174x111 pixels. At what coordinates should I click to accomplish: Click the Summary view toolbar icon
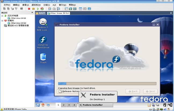(x=81, y=9)
